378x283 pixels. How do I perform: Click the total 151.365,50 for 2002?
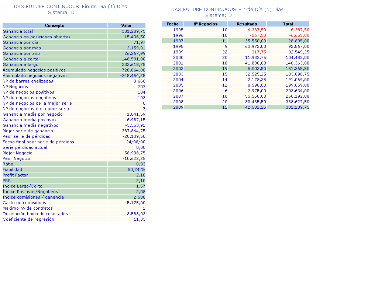(x=298, y=69)
